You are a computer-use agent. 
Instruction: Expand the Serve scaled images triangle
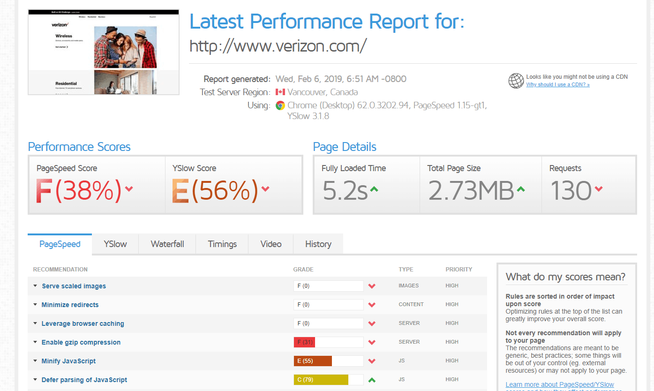tap(35, 286)
